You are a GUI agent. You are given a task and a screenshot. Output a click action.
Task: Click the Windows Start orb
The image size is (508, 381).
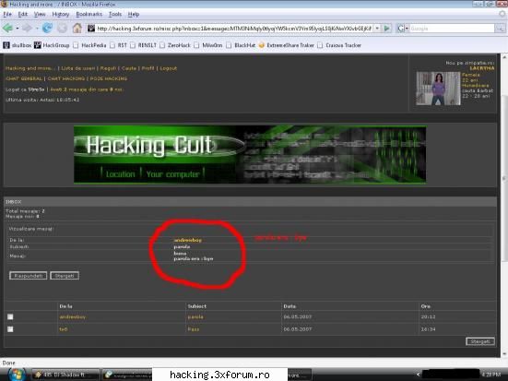pos(17,375)
